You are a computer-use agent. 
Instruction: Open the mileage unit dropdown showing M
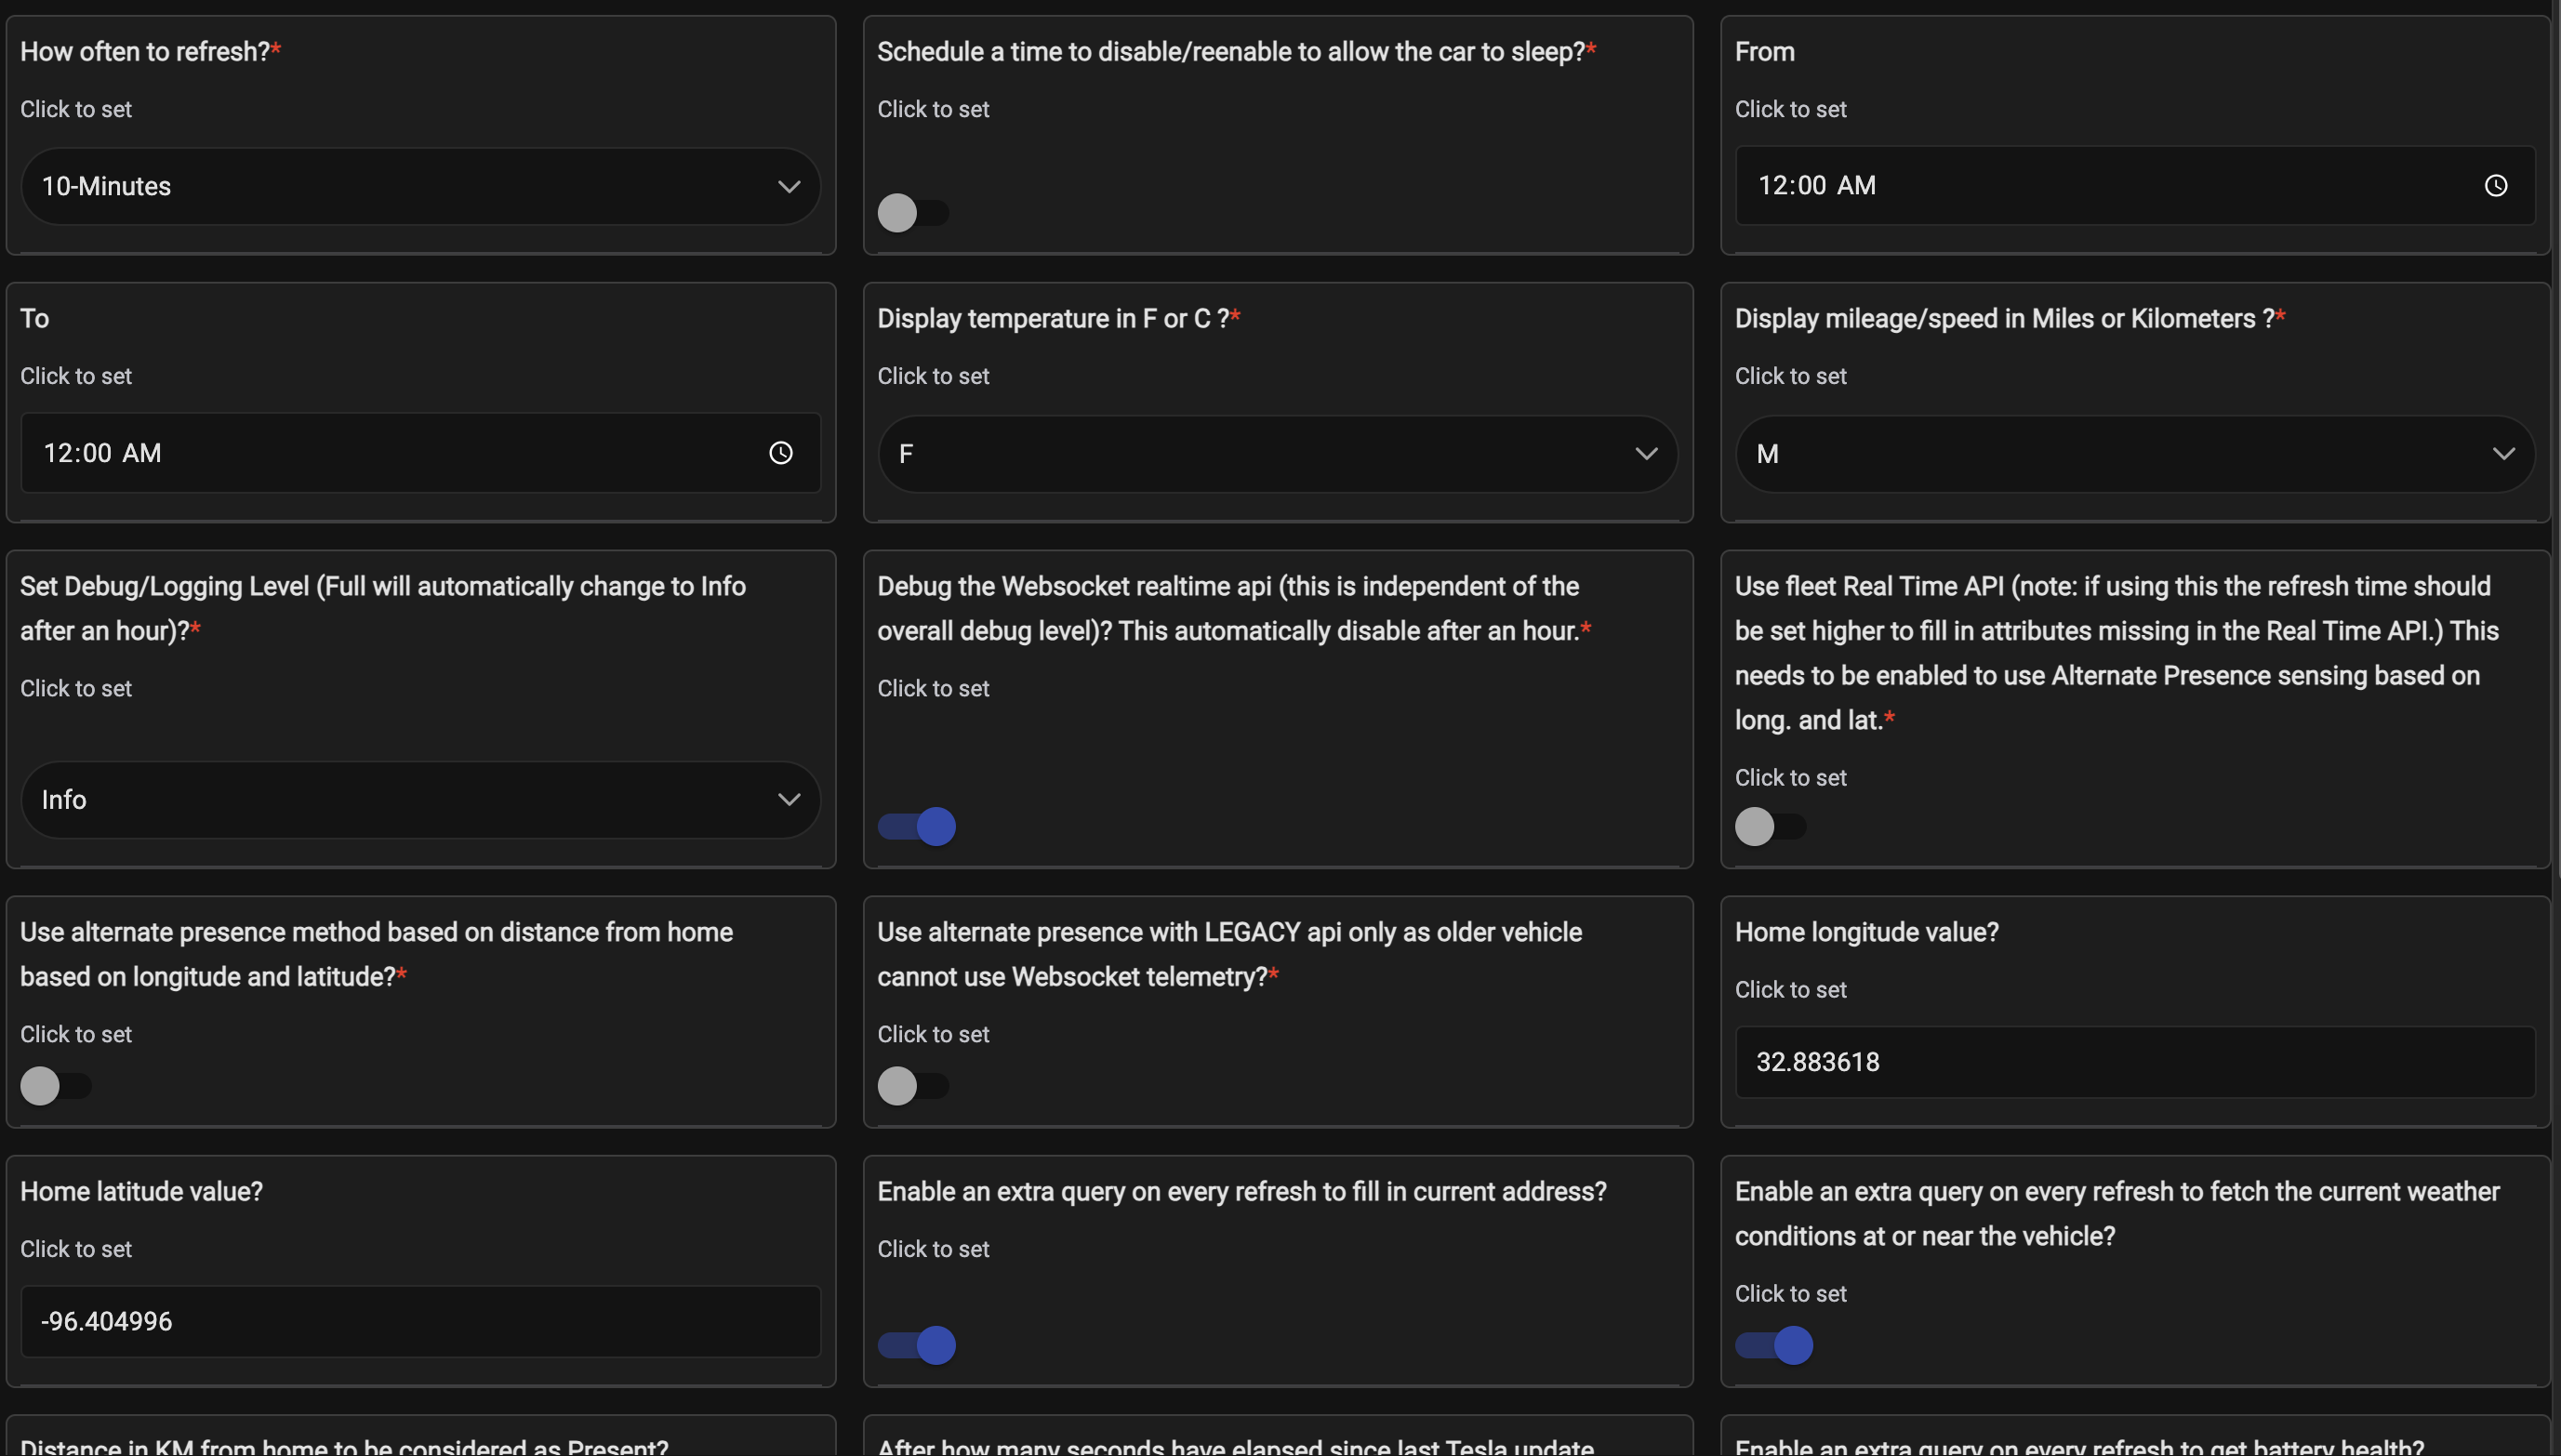(x=2134, y=454)
